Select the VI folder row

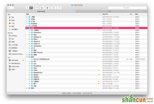[86, 48]
